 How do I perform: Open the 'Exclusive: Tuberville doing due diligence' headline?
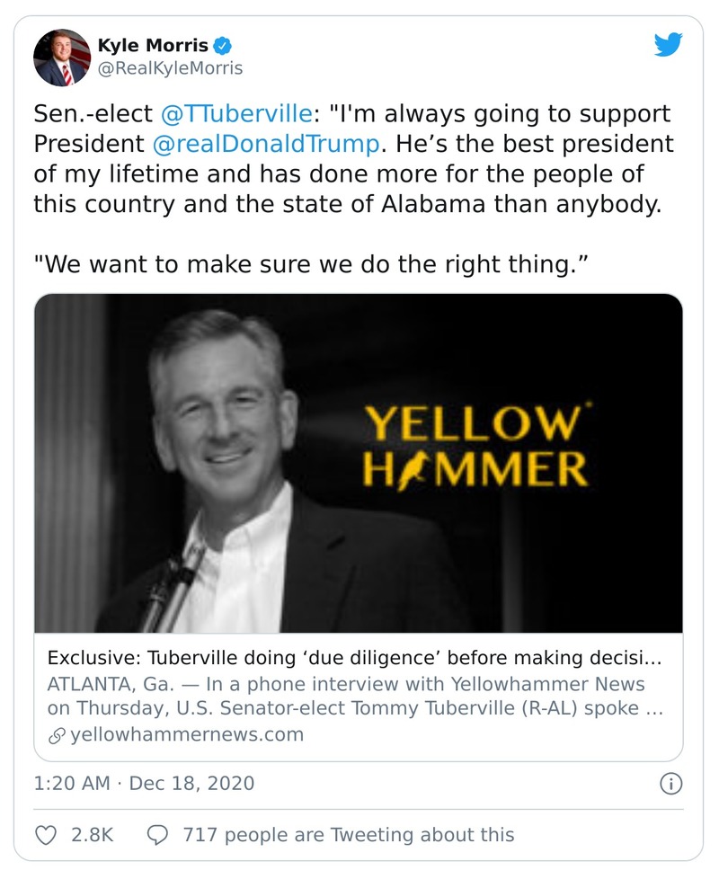(354, 658)
